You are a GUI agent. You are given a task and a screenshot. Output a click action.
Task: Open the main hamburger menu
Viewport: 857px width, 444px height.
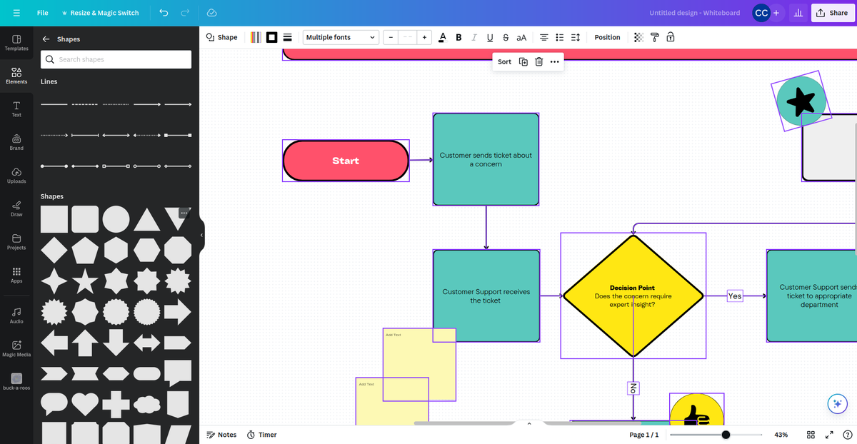tap(16, 13)
